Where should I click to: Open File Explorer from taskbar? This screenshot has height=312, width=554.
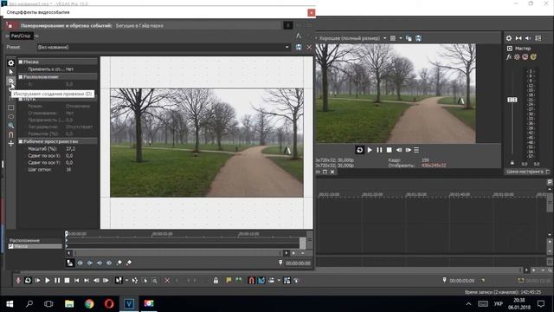click(69, 304)
